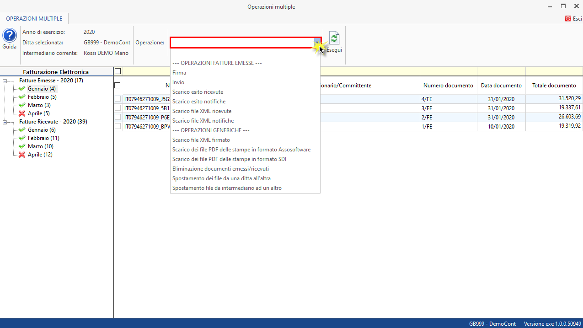Sort by the Totale documento column header

tap(554, 86)
